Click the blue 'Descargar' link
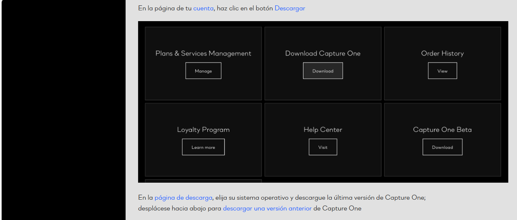The width and height of the screenshot is (517, 220). (x=290, y=8)
